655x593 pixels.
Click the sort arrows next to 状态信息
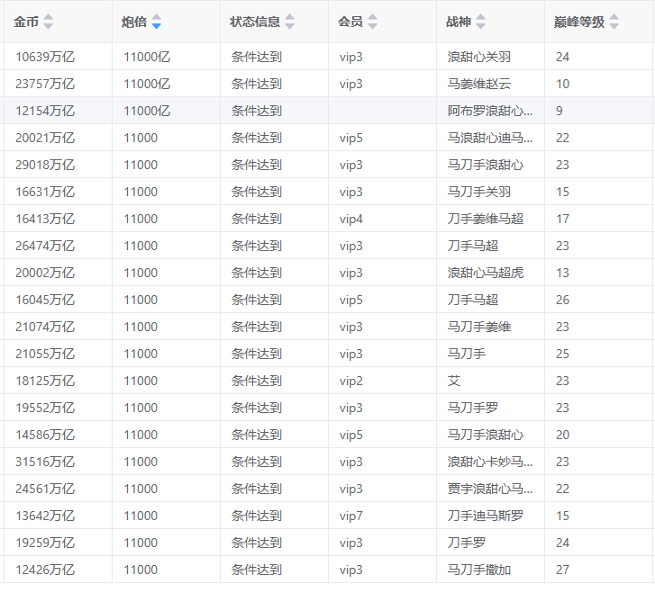click(x=290, y=22)
